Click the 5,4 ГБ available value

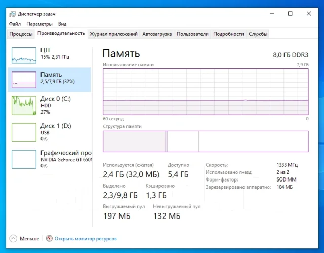178,174
